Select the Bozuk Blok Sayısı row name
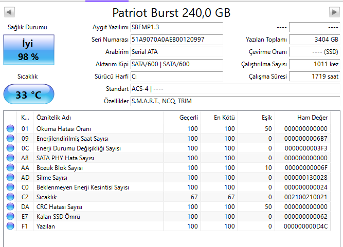 tap(60, 168)
